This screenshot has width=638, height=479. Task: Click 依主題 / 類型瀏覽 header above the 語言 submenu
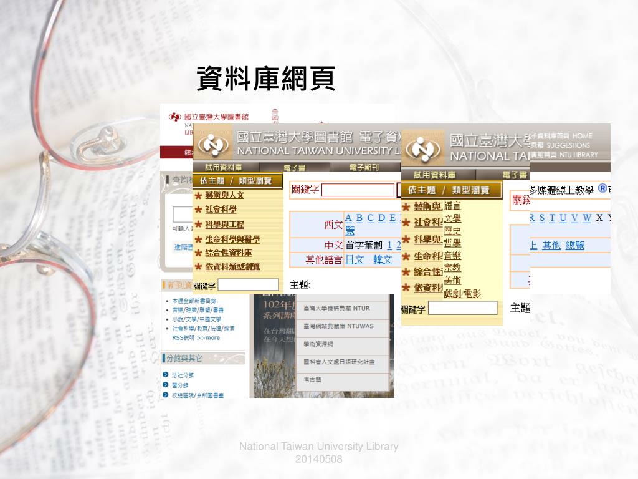click(451, 190)
